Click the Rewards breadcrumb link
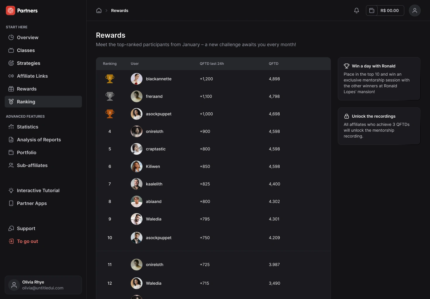The height and width of the screenshot is (299, 430). [120, 11]
